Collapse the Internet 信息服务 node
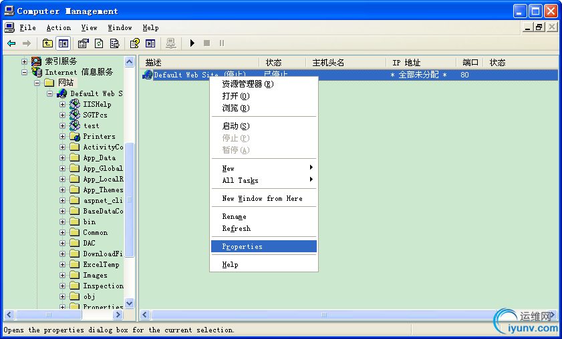Viewport: 562px width, 339px height. coord(24,72)
